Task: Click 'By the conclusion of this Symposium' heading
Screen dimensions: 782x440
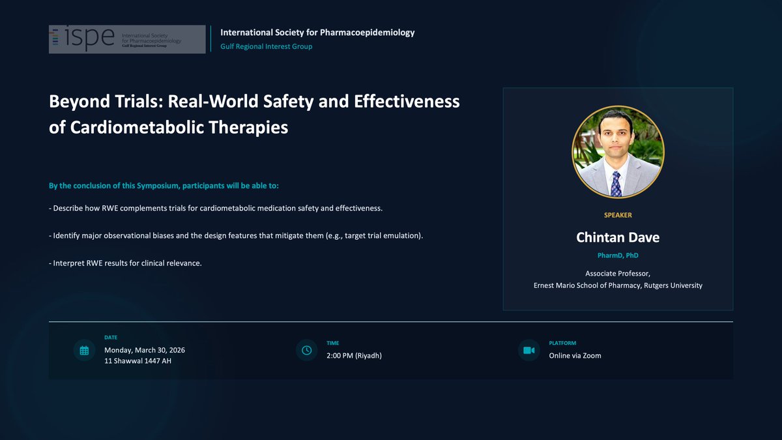Action: tap(164, 186)
